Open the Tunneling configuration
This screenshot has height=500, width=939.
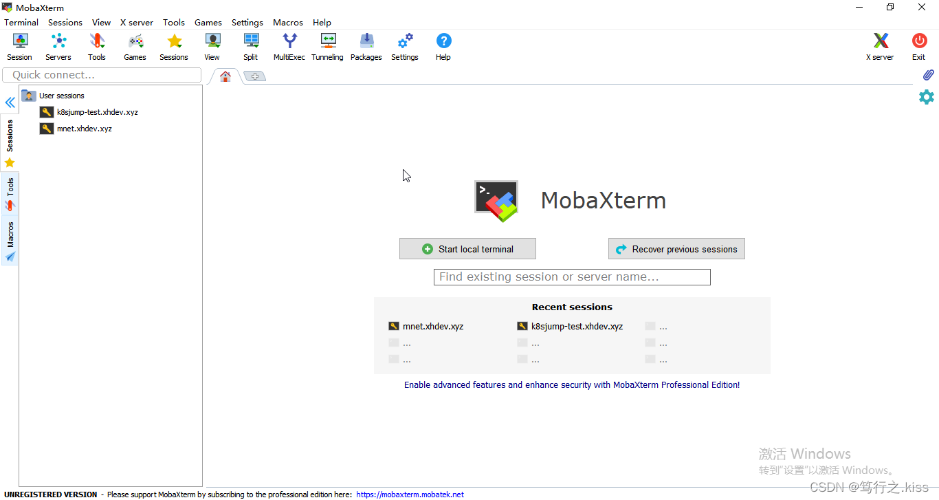(x=327, y=46)
